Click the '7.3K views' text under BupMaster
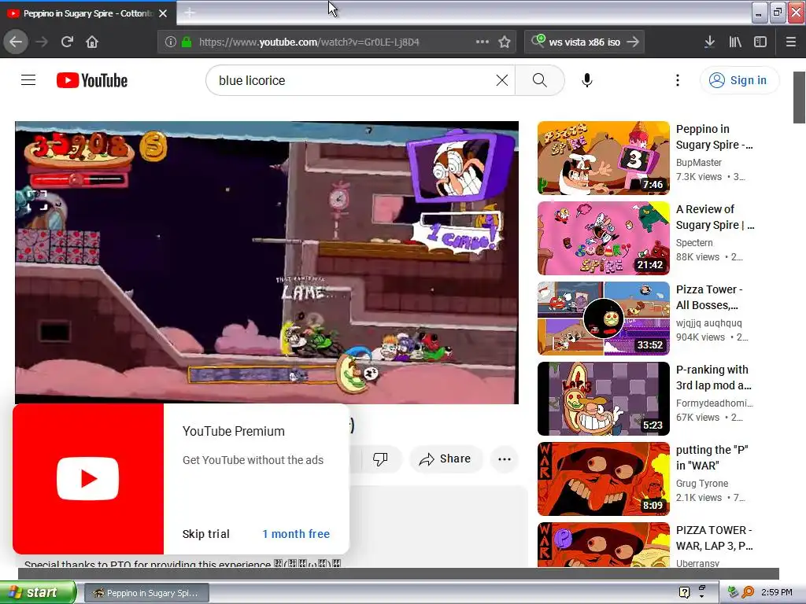 click(699, 177)
